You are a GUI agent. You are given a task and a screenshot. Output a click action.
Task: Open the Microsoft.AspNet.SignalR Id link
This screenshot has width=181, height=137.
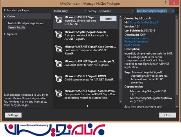click(143, 22)
